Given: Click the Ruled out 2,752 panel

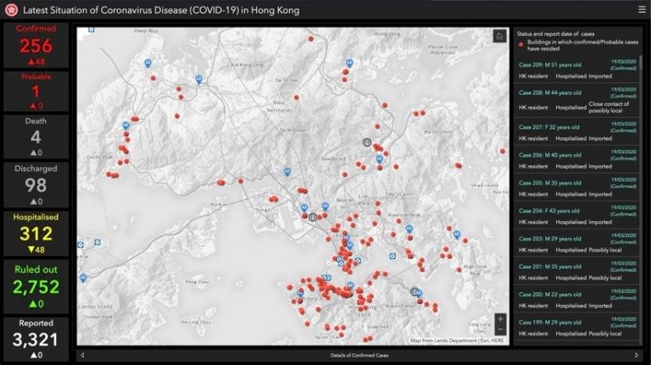Looking at the screenshot, I should 36,286.
